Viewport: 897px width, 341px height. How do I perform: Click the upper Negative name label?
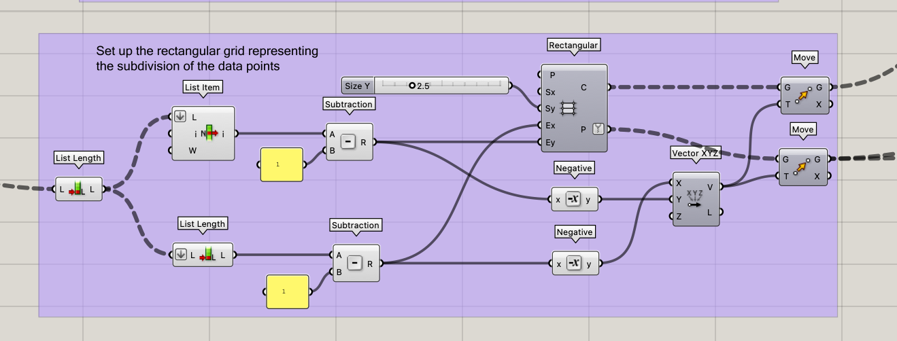[575, 168]
